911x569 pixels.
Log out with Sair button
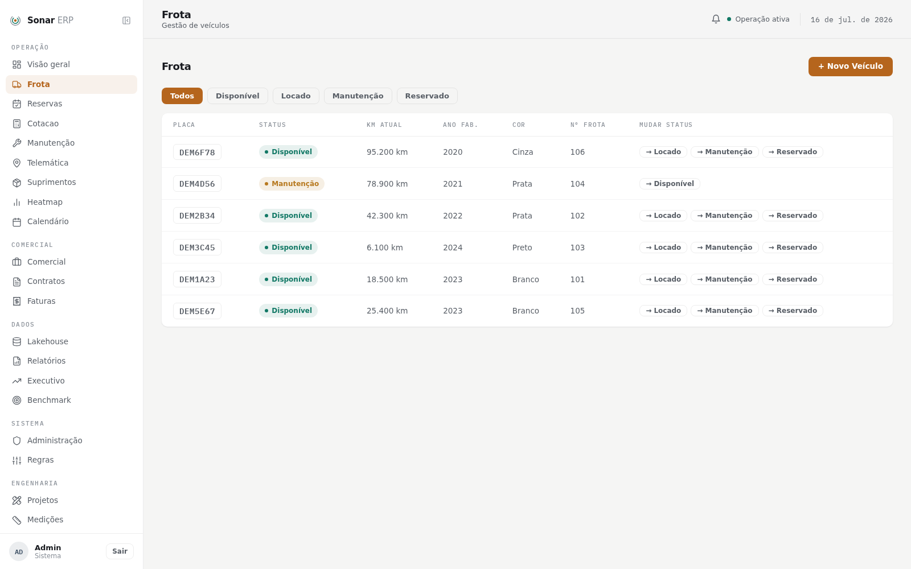tap(120, 551)
